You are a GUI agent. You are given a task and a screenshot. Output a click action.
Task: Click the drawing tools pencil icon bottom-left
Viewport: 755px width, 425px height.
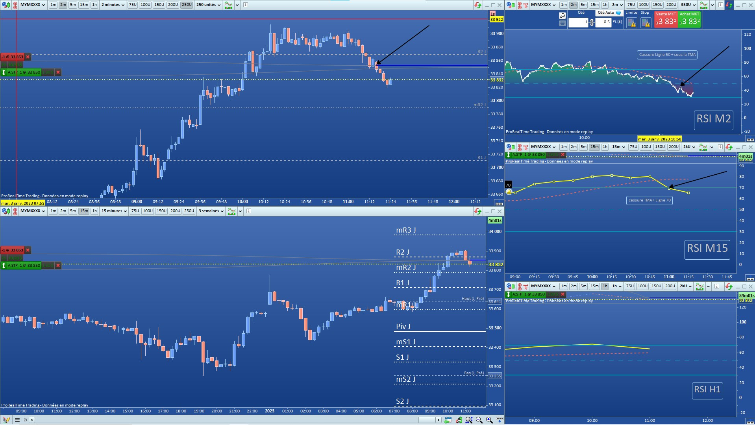pyautogui.click(x=6, y=420)
